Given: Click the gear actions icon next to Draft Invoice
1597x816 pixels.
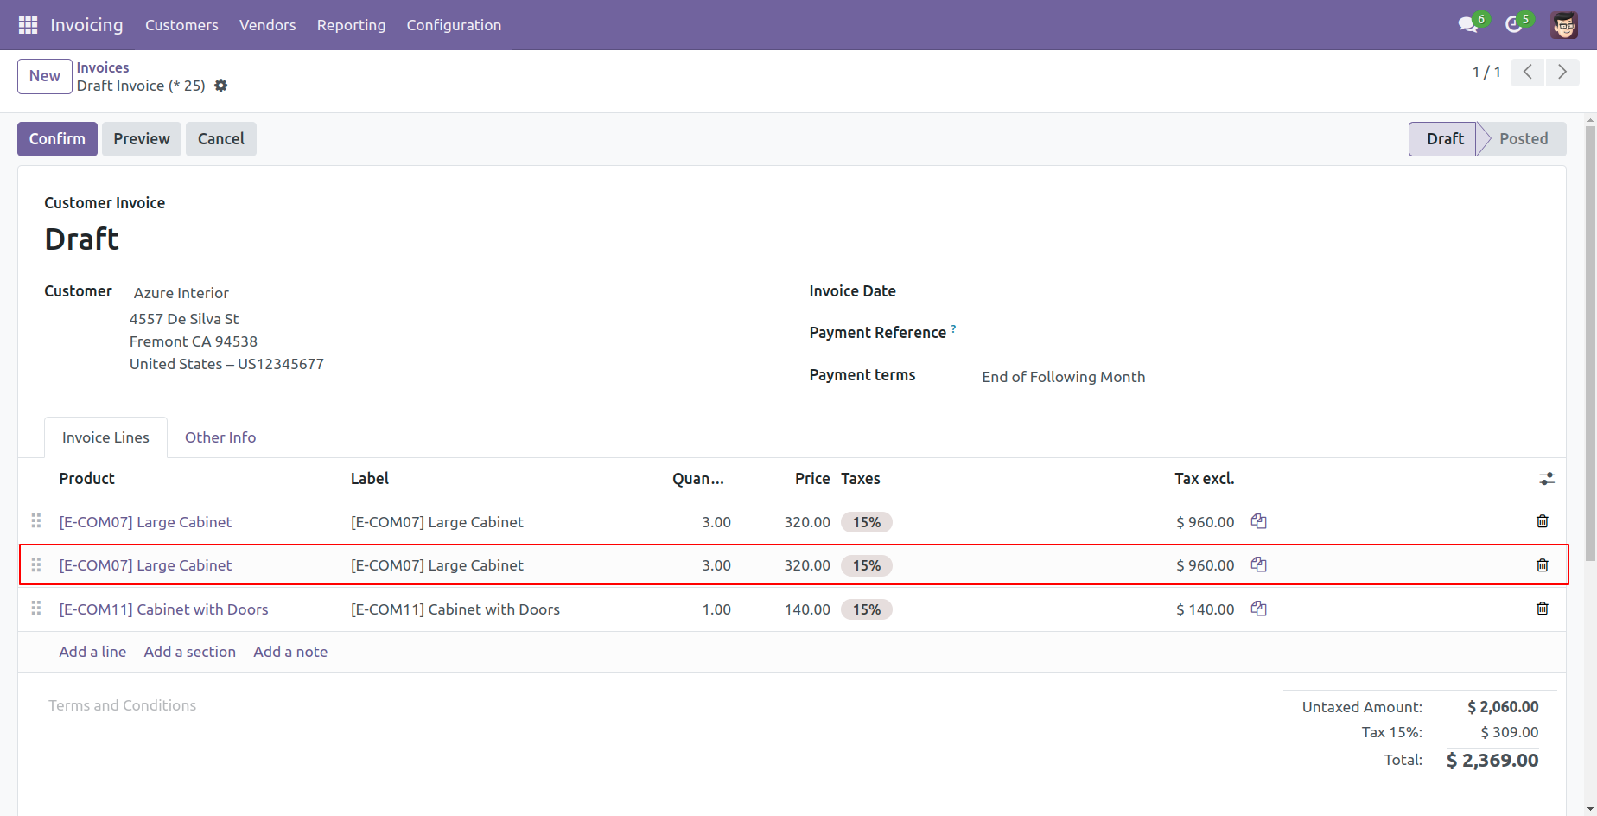Looking at the screenshot, I should coord(221,86).
